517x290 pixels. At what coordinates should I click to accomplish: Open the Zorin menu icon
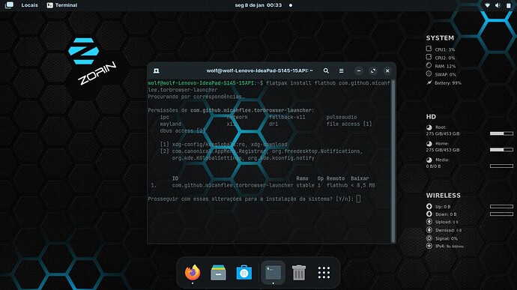[x=9, y=5]
